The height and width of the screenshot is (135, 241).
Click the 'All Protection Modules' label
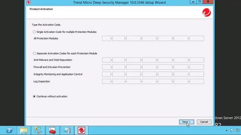coord(46,38)
